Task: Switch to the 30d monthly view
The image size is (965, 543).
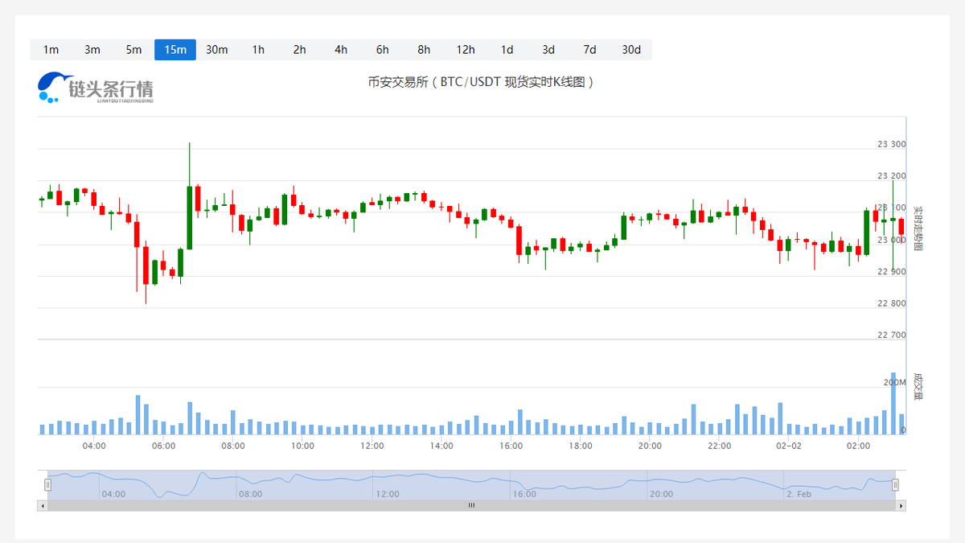Action: coord(631,49)
